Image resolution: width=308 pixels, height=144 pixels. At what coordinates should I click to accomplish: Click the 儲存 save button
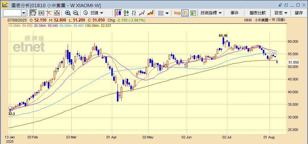[x=299, y=13]
